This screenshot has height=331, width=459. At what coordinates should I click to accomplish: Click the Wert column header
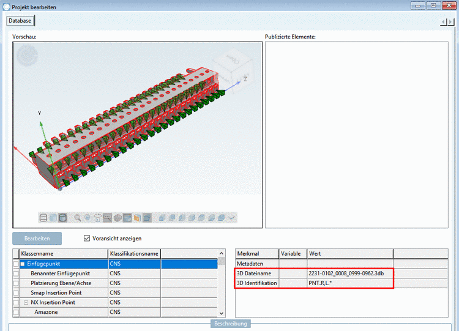tap(350, 254)
